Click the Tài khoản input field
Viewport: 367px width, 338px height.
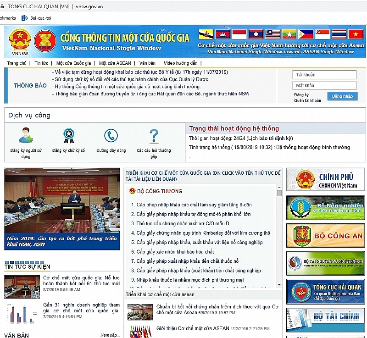[324, 75]
